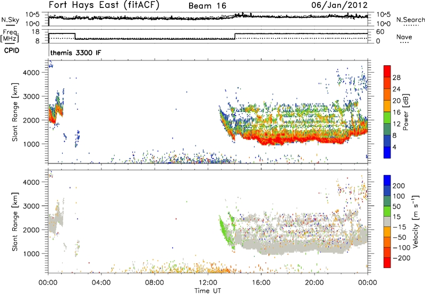425x294 pixels.
Task: Click the "Freq. [MHz]" axis label
Action: click(10, 36)
